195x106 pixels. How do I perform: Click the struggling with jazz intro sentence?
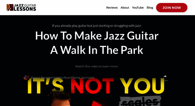coord(97,26)
